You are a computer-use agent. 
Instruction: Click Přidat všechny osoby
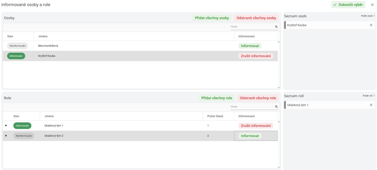pyautogui.click(x=212, y=18)
